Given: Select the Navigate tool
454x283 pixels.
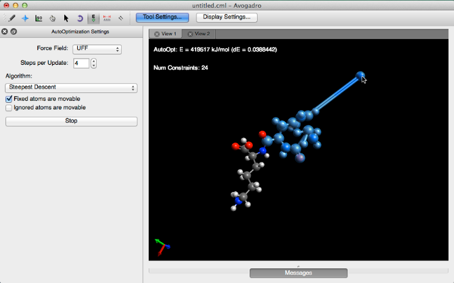Looking at the screenshot, I should click(25, 18).
